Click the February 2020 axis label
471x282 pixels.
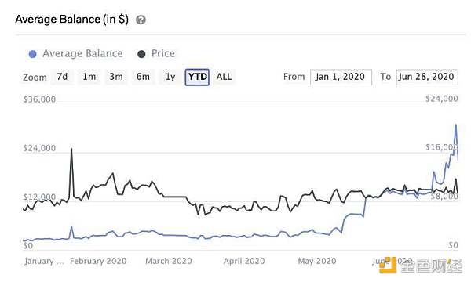coord(98,261)
